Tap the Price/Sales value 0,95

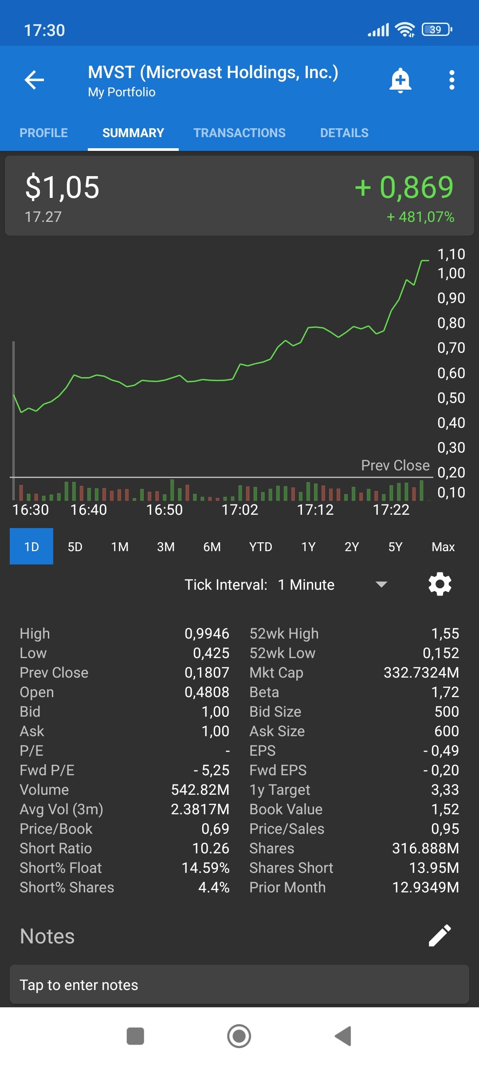445,828
